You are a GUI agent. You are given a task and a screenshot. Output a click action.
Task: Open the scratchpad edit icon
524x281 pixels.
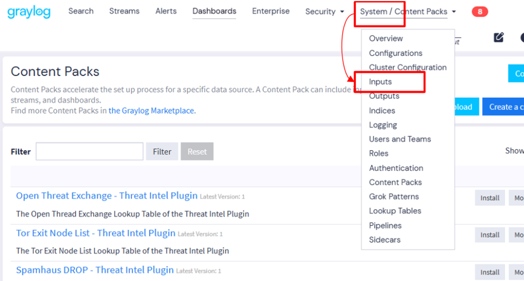click(x=499, y=37)
